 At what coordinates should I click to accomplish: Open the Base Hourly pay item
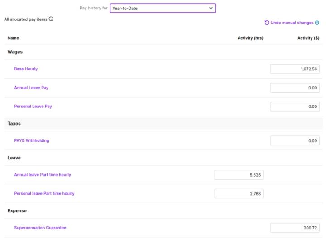pos(26,69)
